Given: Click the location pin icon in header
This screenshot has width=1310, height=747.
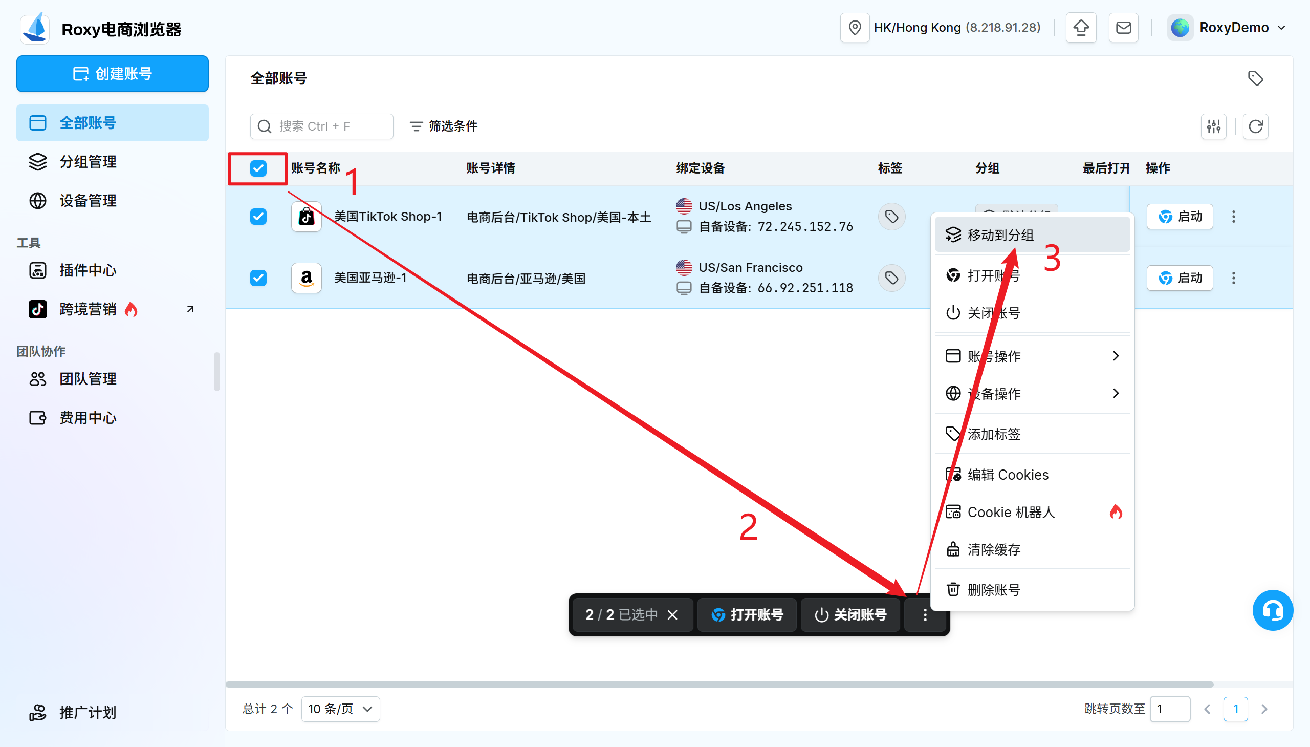Looking at the screenshot, I should 855,28.
